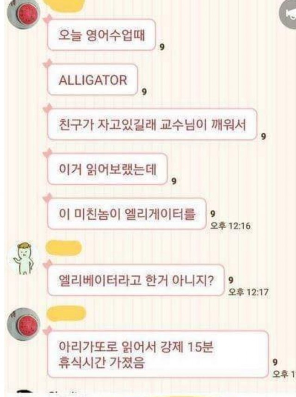Tap the red avatar beside '오늘 영어수업때'
This screenshot has width=296, height=397.
pos(23,12)
